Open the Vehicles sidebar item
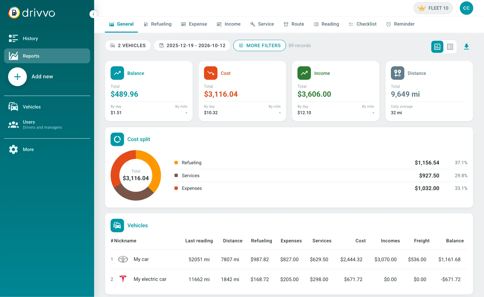Viewport: 484px width, 297px height. point(47,107)
